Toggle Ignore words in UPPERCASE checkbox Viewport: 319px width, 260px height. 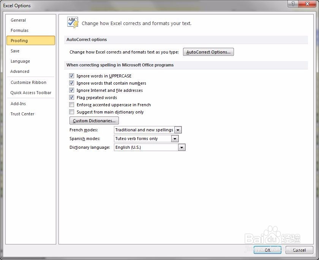tap(71, 76)
